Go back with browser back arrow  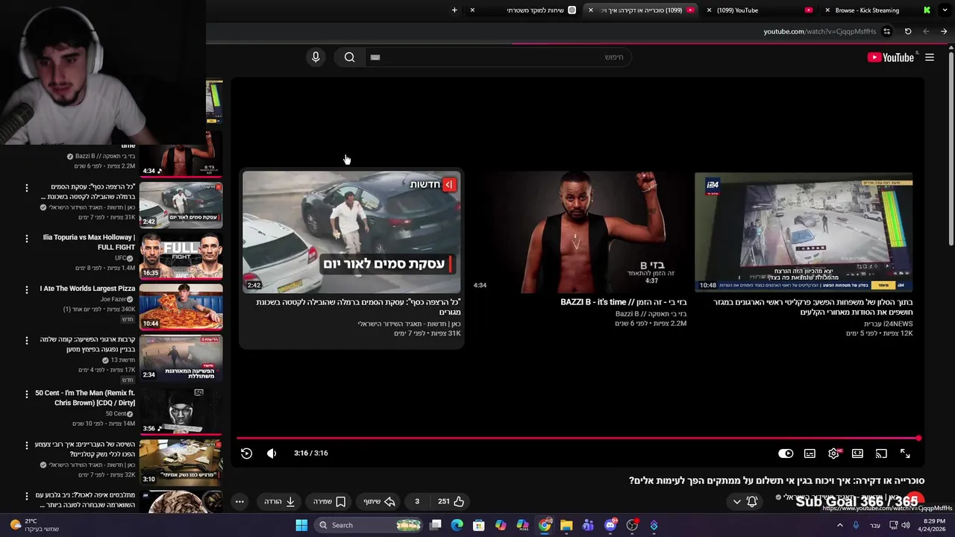pyautogui.click(x=944, y=31)
